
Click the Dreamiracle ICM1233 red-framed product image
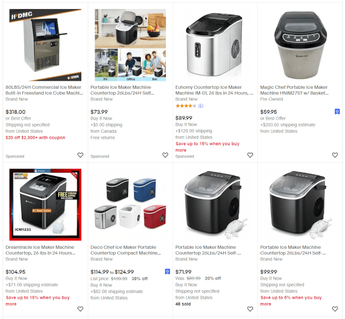(x=45, y=204)
